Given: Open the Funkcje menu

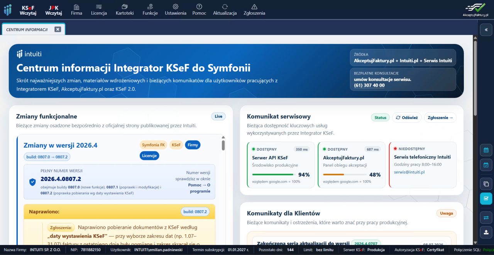Looking at the screenshot, I should click(x=150, y=10).
